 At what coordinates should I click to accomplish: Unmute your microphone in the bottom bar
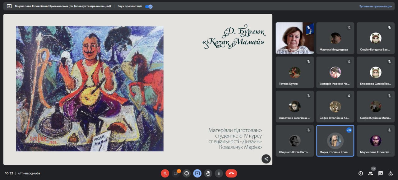[x=165, y=173]
